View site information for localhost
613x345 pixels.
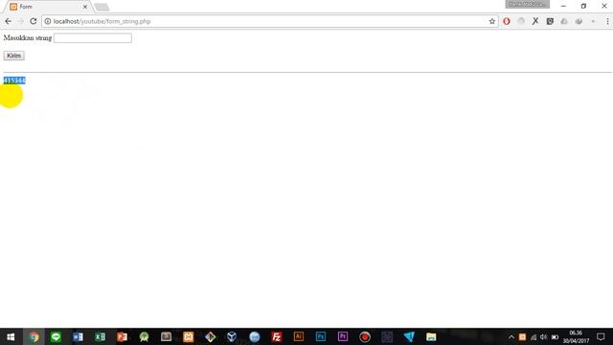47,21
